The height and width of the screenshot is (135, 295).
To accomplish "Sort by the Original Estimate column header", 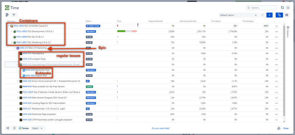I will pos(156,21).
